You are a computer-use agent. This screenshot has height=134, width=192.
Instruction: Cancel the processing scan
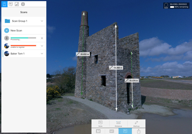(42, 38)
